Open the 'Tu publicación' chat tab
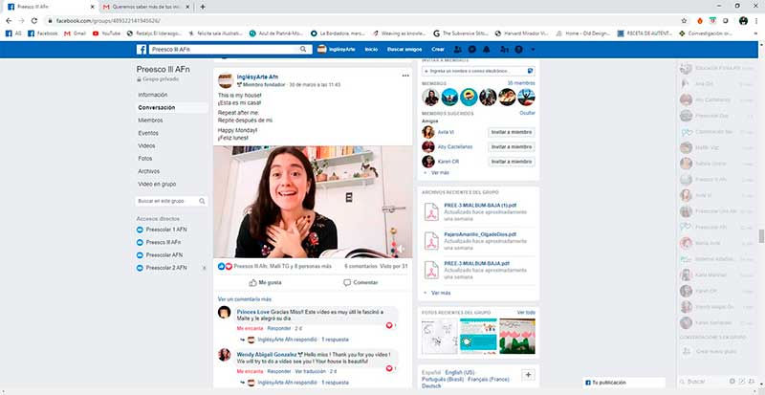The width and height of the screenshot is (765, 395). 624,383
